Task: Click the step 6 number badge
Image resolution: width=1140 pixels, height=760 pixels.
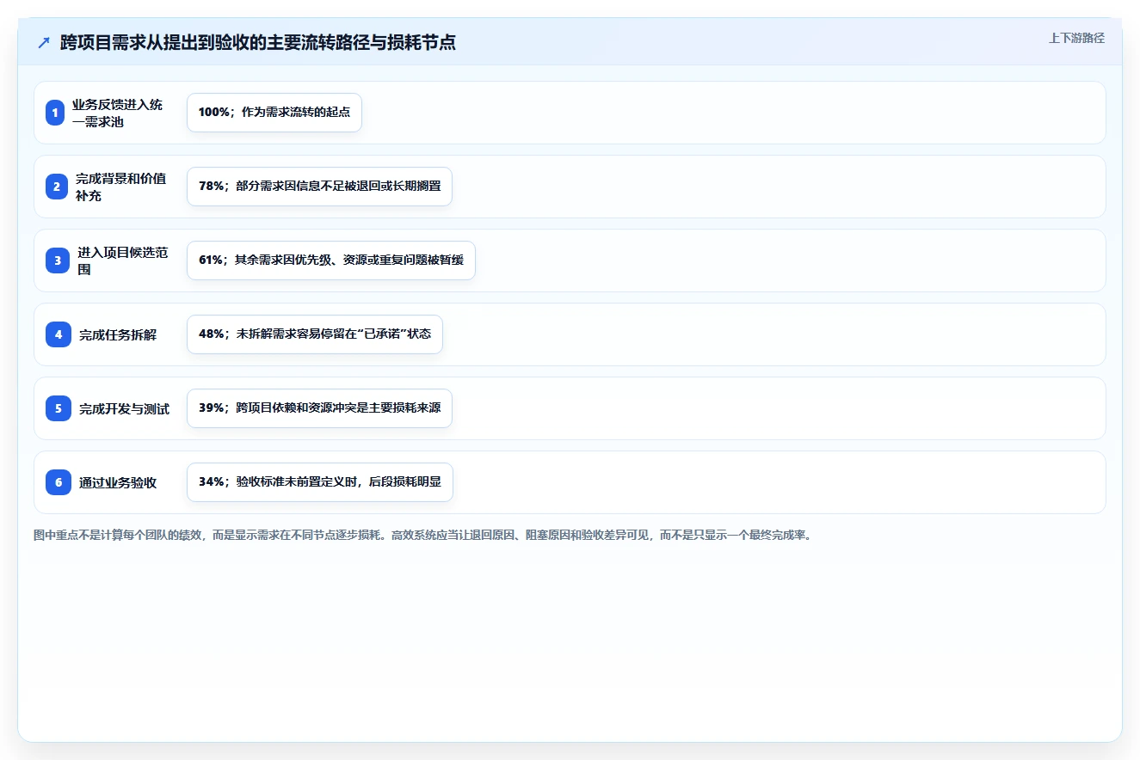Action: click(59, 482)
